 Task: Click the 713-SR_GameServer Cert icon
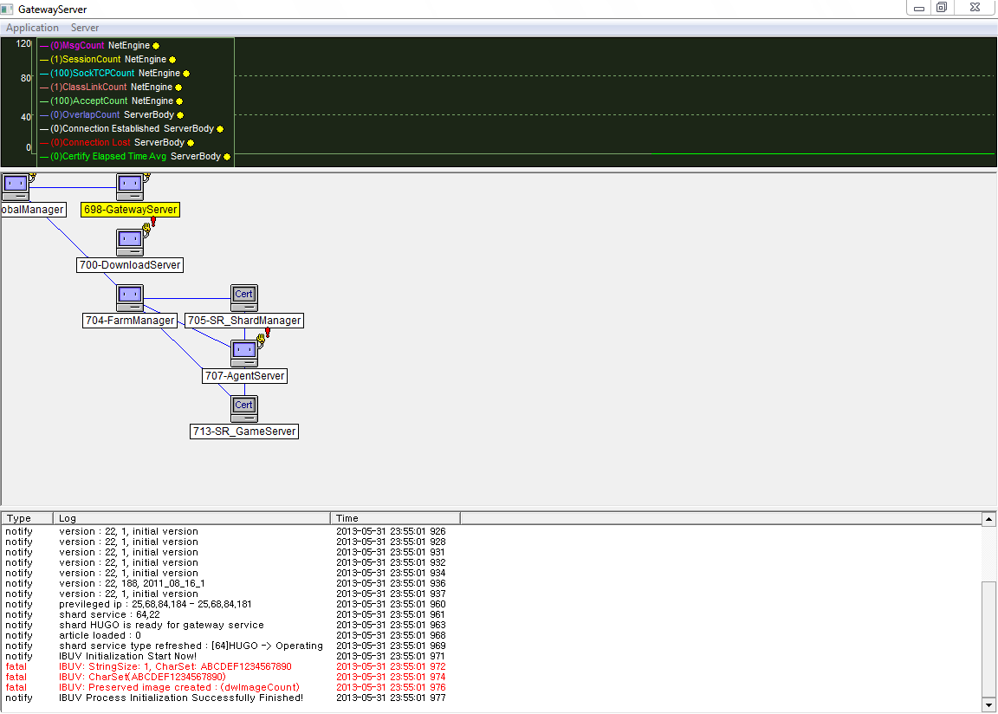click(244, 408)
